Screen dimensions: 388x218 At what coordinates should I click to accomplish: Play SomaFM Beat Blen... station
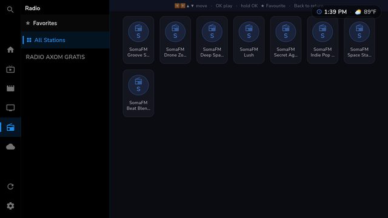click(138, 93)
